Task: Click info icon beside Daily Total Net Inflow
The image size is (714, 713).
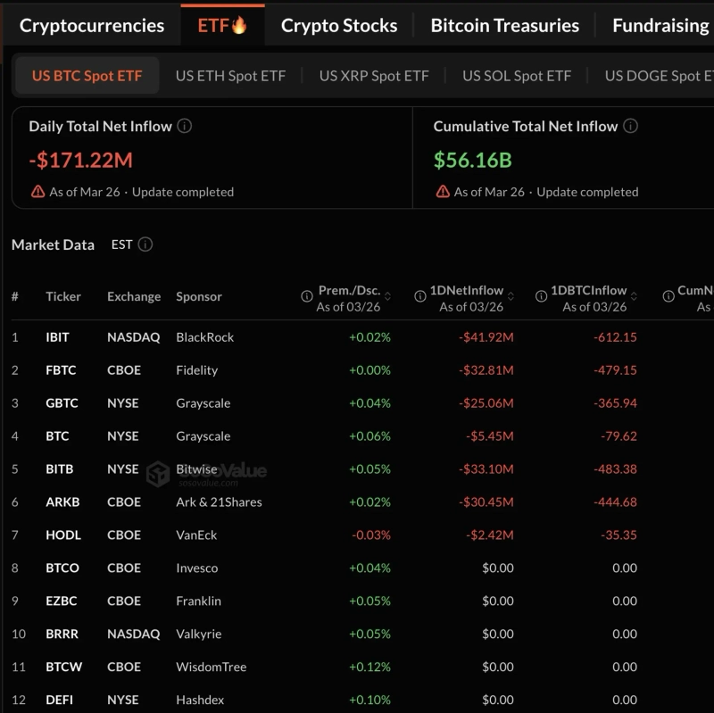Action: point(185,127)
